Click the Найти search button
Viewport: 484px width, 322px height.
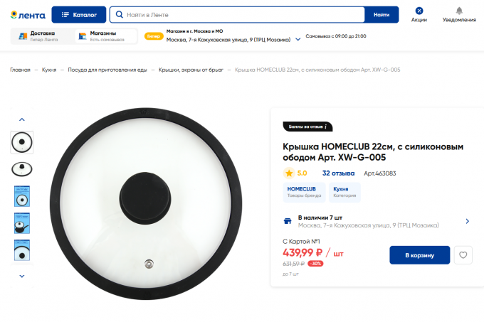click(382, 14)
